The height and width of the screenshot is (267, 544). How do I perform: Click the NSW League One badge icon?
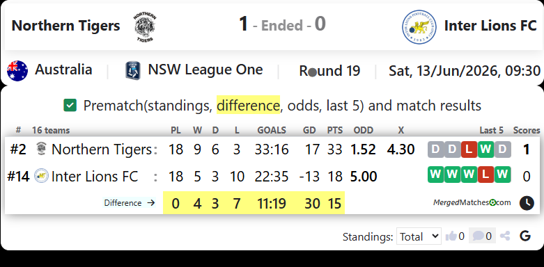[x=133, y=71]
